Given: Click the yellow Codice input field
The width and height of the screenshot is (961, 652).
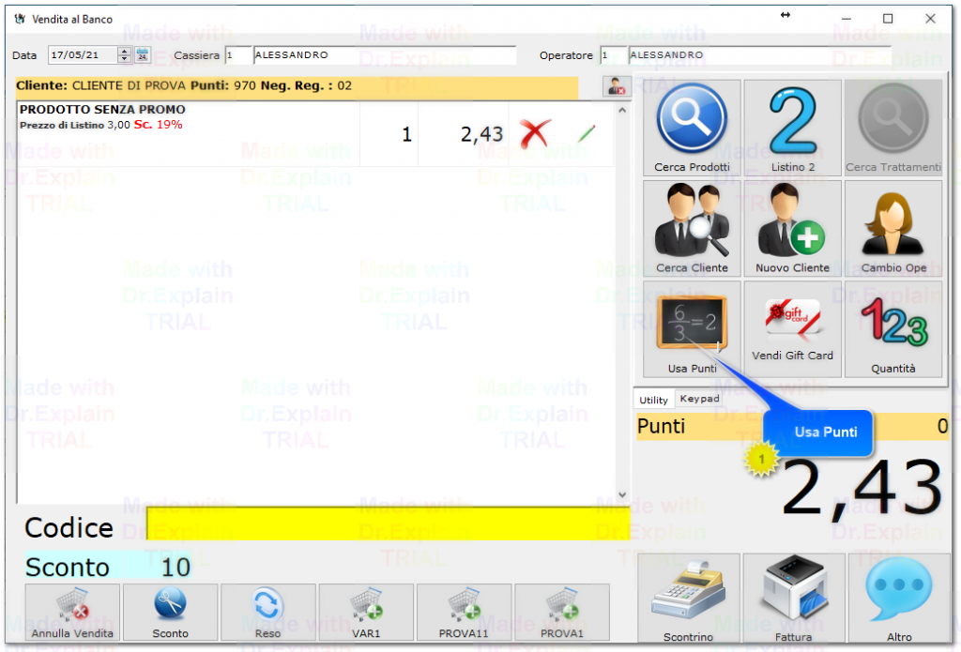Looking at the screenshot, I should (x=387, y=523).
